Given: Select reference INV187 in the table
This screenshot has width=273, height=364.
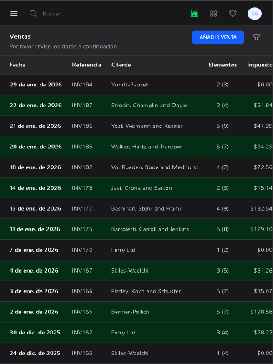Looking at the screenshot, I should (82, 105).
